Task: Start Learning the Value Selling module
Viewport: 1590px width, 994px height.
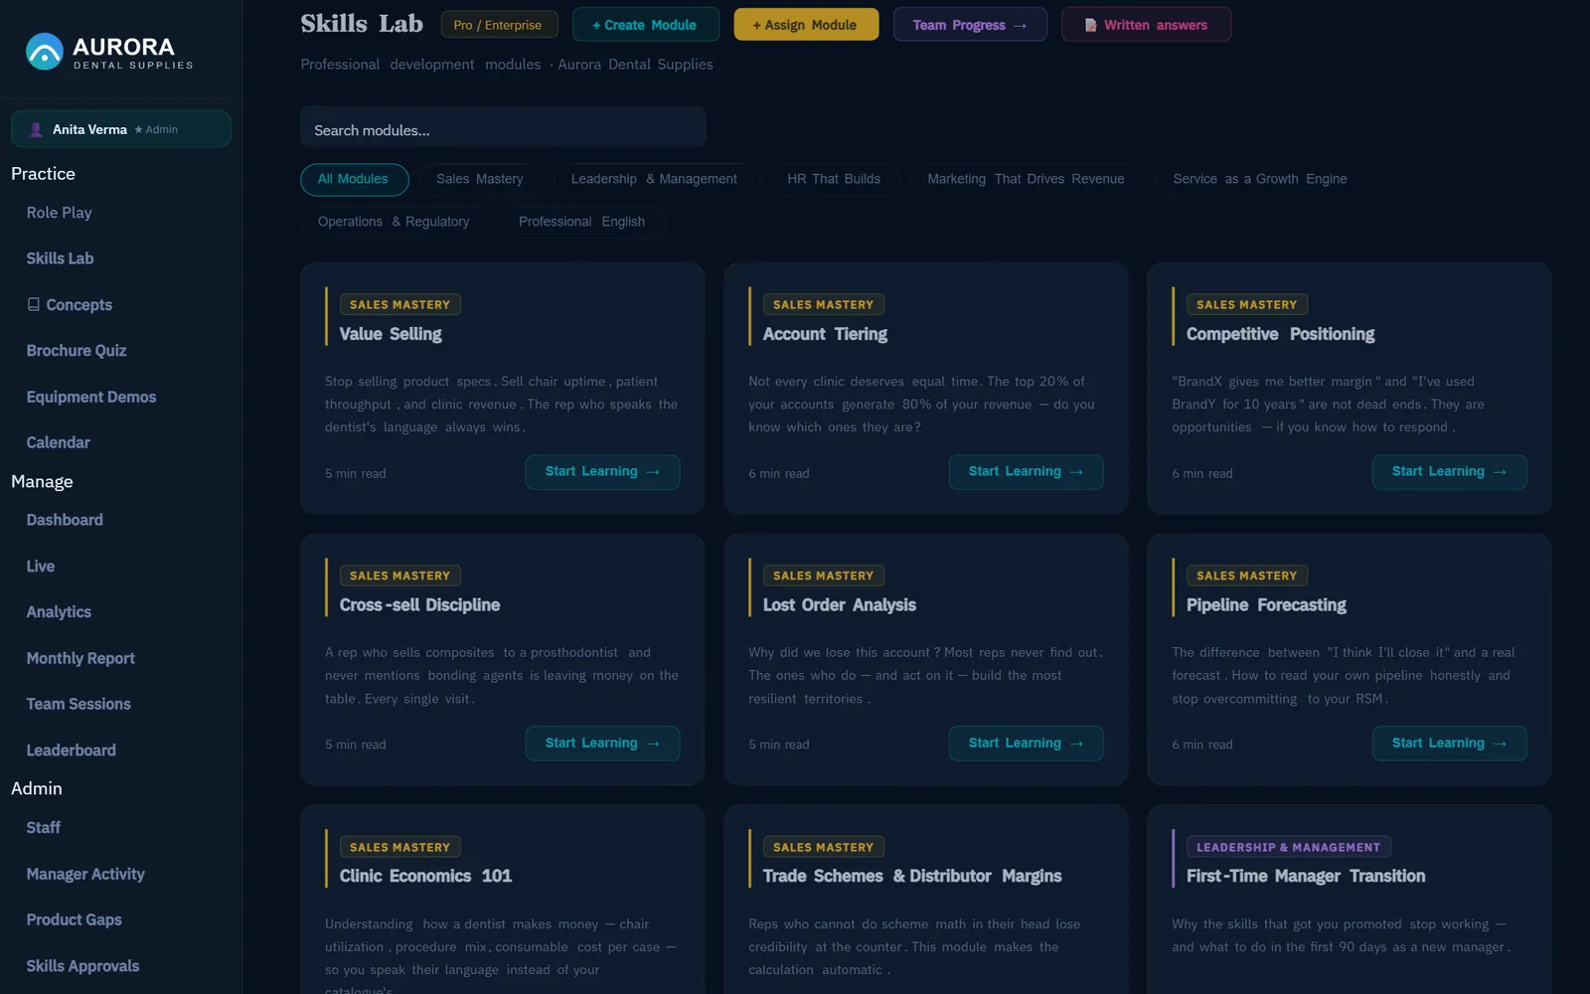Action: click(x=602, y=472)
